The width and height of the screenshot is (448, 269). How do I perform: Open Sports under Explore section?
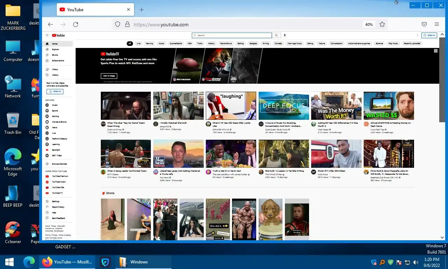click(x=58, y=111)
